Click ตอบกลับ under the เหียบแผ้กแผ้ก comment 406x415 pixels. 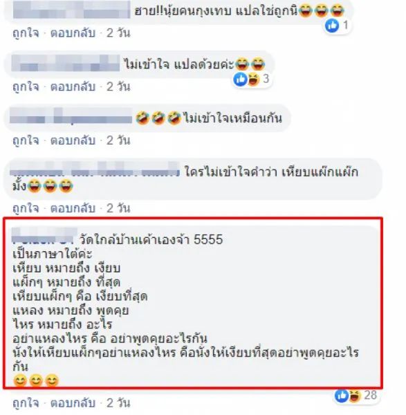coord(73,208)
